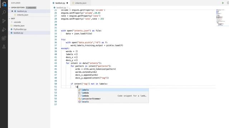229x128 pixels.
Task: Click 'Code snippet for a lamb…' description
Action: pos(132,96)
